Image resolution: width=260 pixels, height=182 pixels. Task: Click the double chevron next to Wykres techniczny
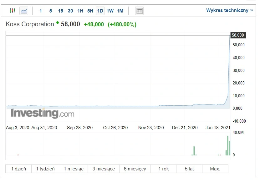(252, 10)
